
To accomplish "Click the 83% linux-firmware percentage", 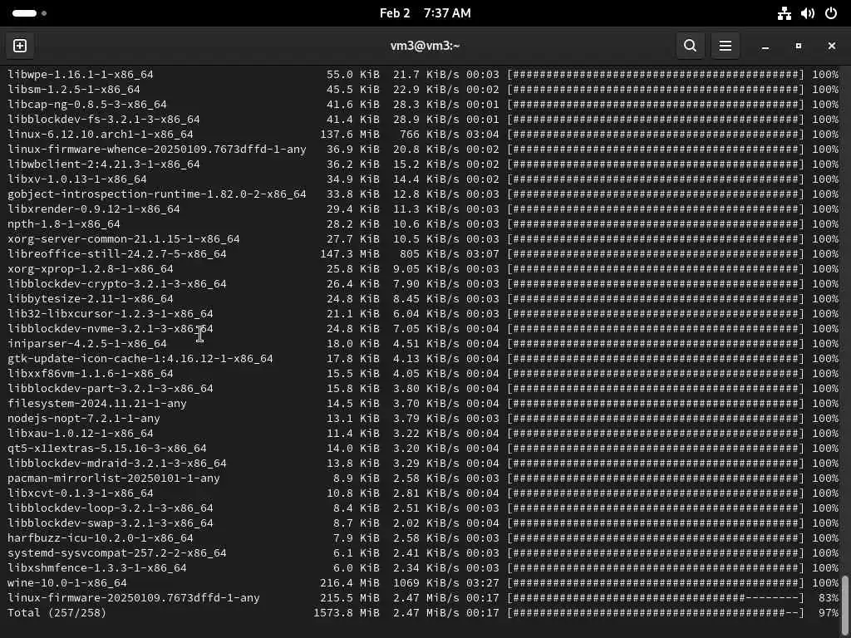I will pos(829,598).
